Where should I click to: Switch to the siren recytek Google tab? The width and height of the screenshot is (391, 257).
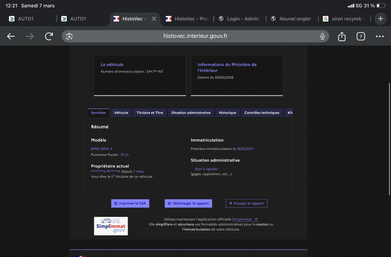tap(344, 19)
